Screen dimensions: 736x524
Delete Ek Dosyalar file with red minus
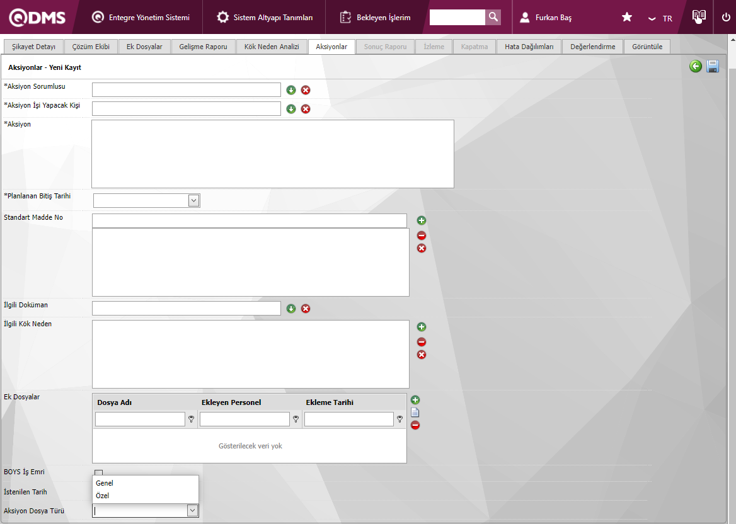(415, 425)
